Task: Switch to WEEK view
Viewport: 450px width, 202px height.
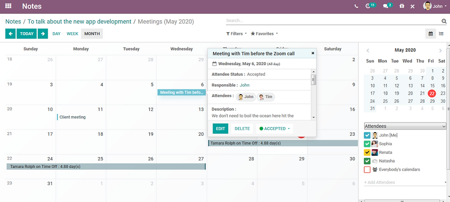Action: [73, 34]
